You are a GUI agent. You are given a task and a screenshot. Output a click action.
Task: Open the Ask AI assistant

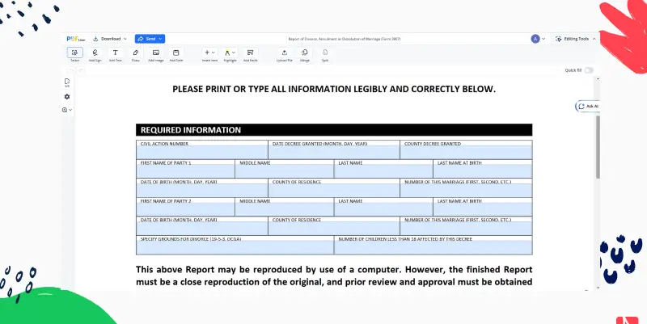coord(588,107)
